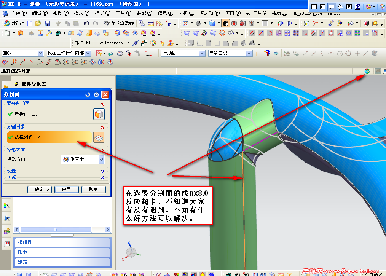Image resolution: width=386 pixels, height=276 pixels.
Task: Toggle the quadrant point snap icon
Action: point(348,53)
